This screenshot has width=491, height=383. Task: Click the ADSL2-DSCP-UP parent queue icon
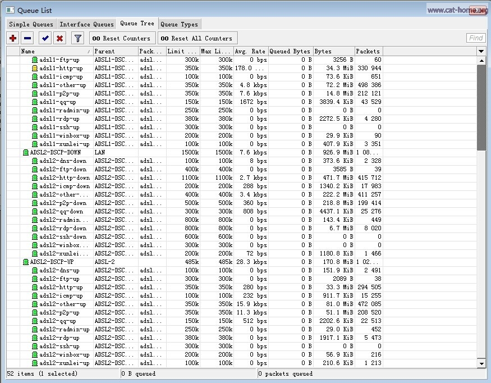tap(26, 262)
